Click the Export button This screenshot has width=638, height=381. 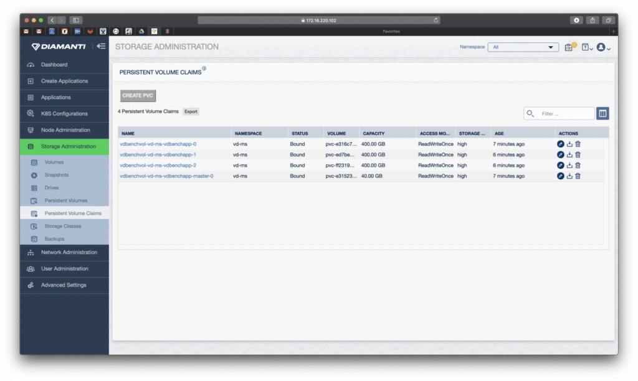(x=191, y=111)
